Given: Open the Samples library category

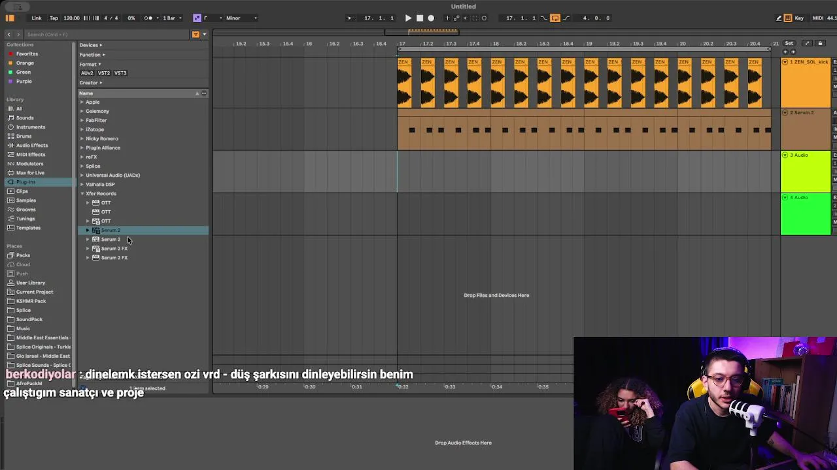Looking at the screenshot, I should (x=26, y=200).
